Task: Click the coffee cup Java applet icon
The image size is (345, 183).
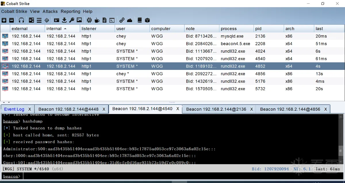Action: [x=97, y=20]
